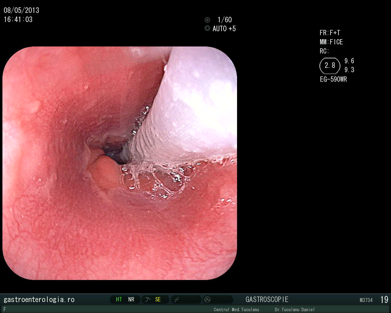Screen dimensions: 391x313
Task: Click the iris icon beside AUTO +5
Action: (207, 28)
